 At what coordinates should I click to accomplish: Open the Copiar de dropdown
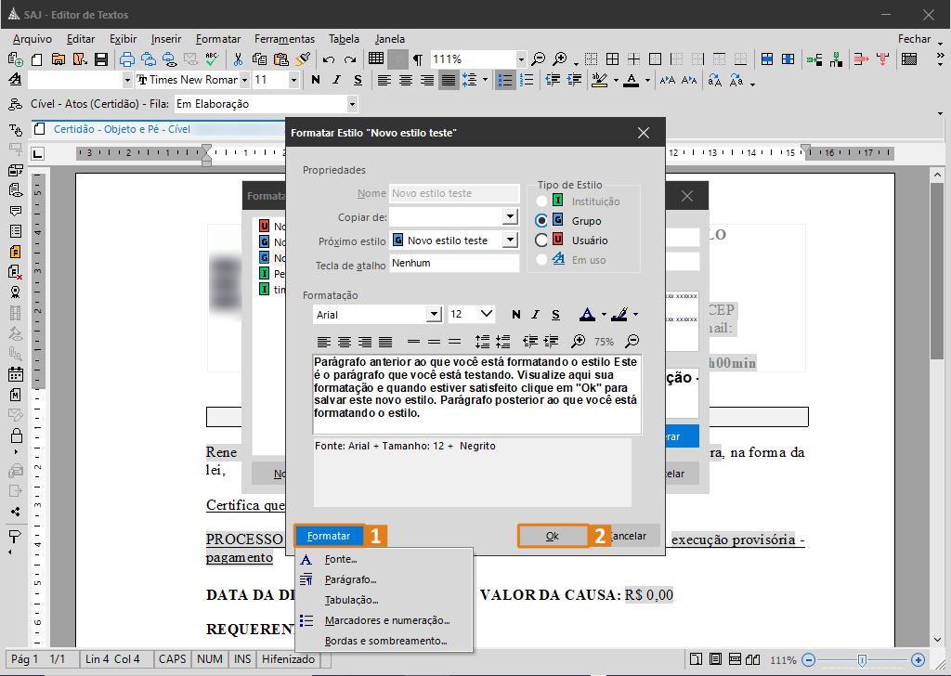pos(510,216)
